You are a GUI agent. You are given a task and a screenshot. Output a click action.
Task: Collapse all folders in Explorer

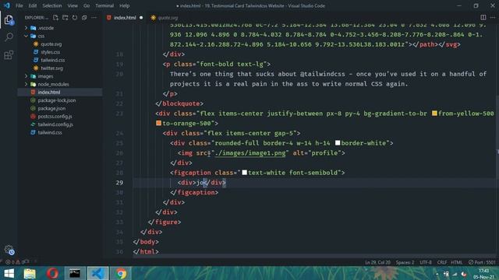click(84, 17)
